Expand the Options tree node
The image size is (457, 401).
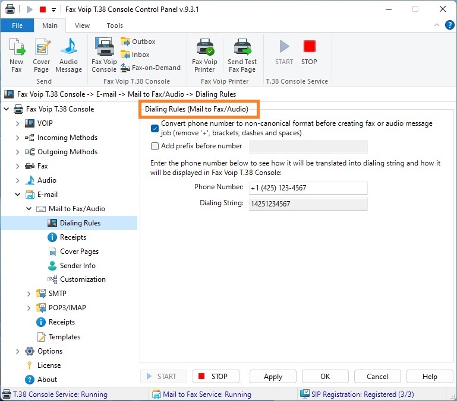click(17, 351)
